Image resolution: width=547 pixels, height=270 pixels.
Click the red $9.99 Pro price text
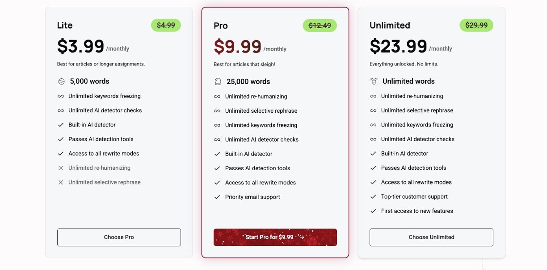[x=237, y=46]
